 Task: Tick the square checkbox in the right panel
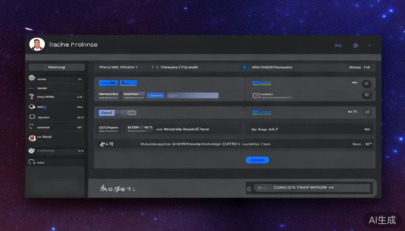256,96
